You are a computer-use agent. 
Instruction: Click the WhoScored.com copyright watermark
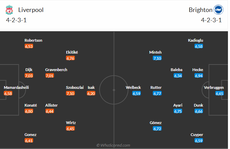coord(113,145)
